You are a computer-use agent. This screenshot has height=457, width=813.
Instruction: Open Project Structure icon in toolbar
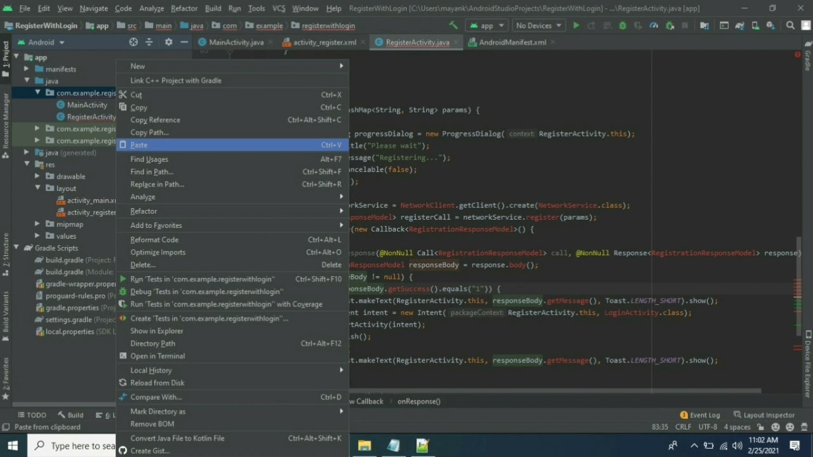point(704,25)
